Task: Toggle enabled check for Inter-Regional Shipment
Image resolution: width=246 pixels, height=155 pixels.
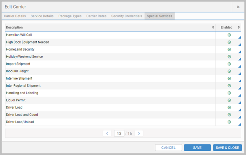Action: [x=229, y=86]
